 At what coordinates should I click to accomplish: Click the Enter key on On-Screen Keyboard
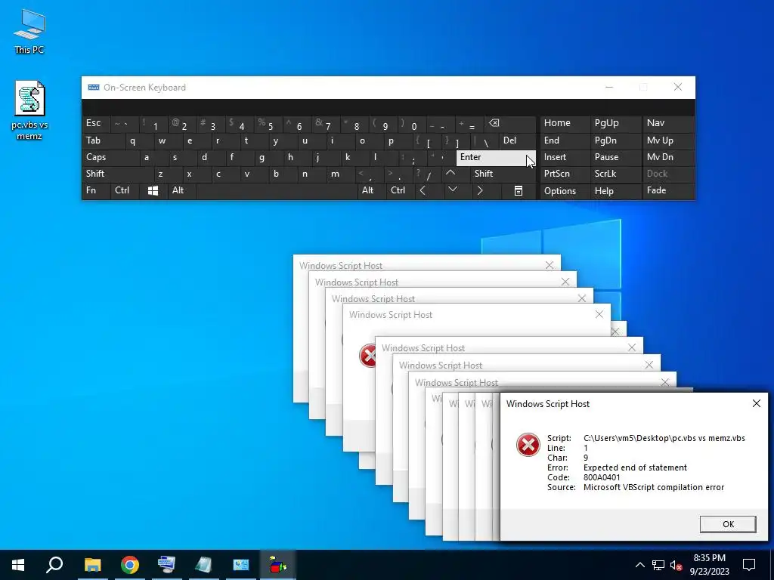496,157
